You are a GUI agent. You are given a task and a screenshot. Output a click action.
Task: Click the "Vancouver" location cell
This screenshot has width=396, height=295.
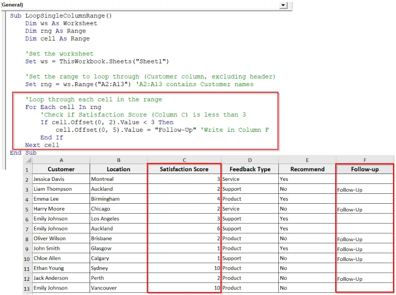tap(118, 288)
